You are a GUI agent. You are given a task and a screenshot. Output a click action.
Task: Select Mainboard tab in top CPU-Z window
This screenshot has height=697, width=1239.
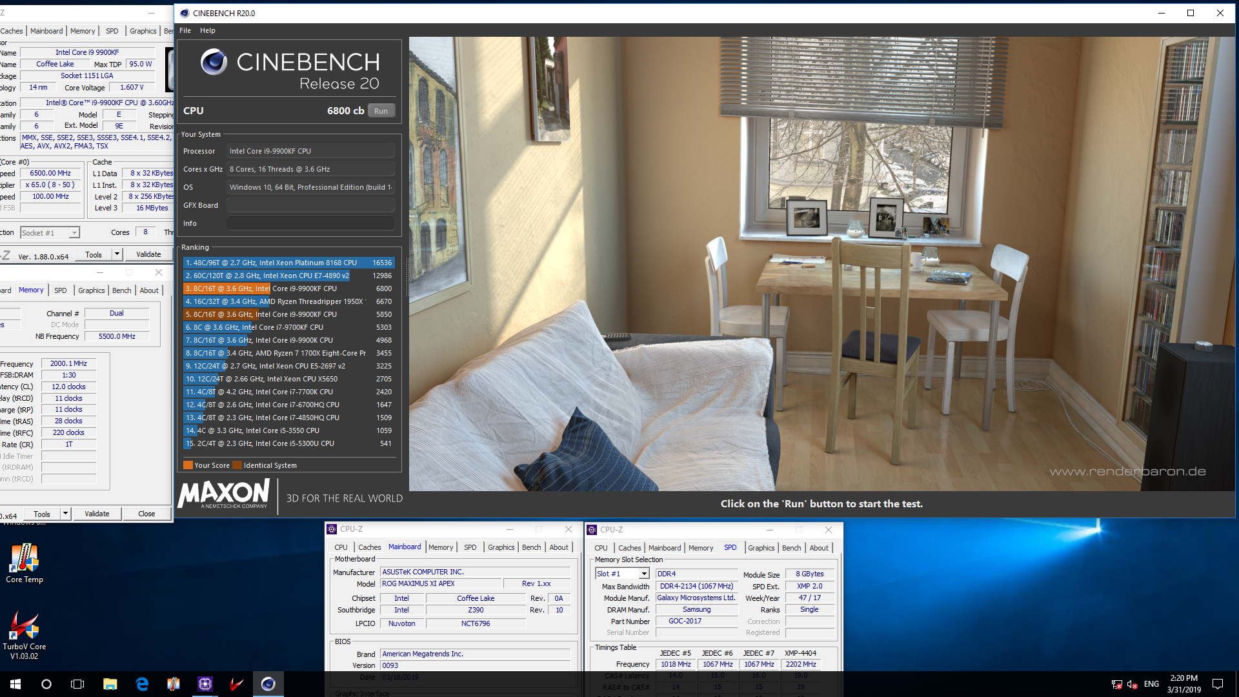(46, 31)
